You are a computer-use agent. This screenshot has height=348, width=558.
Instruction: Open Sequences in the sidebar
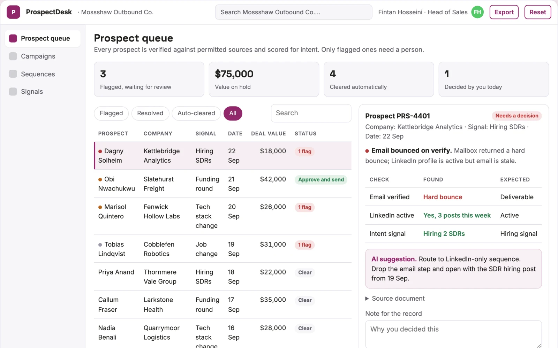tap(43, 74)
